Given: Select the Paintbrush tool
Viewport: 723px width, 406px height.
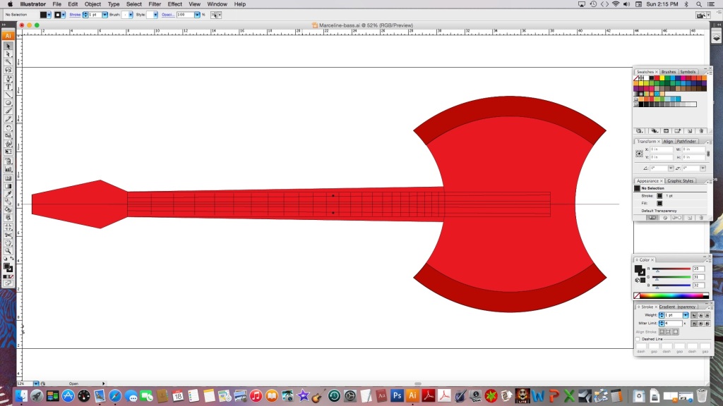Looking at the screenshot, I should click(x=8, y=111).
